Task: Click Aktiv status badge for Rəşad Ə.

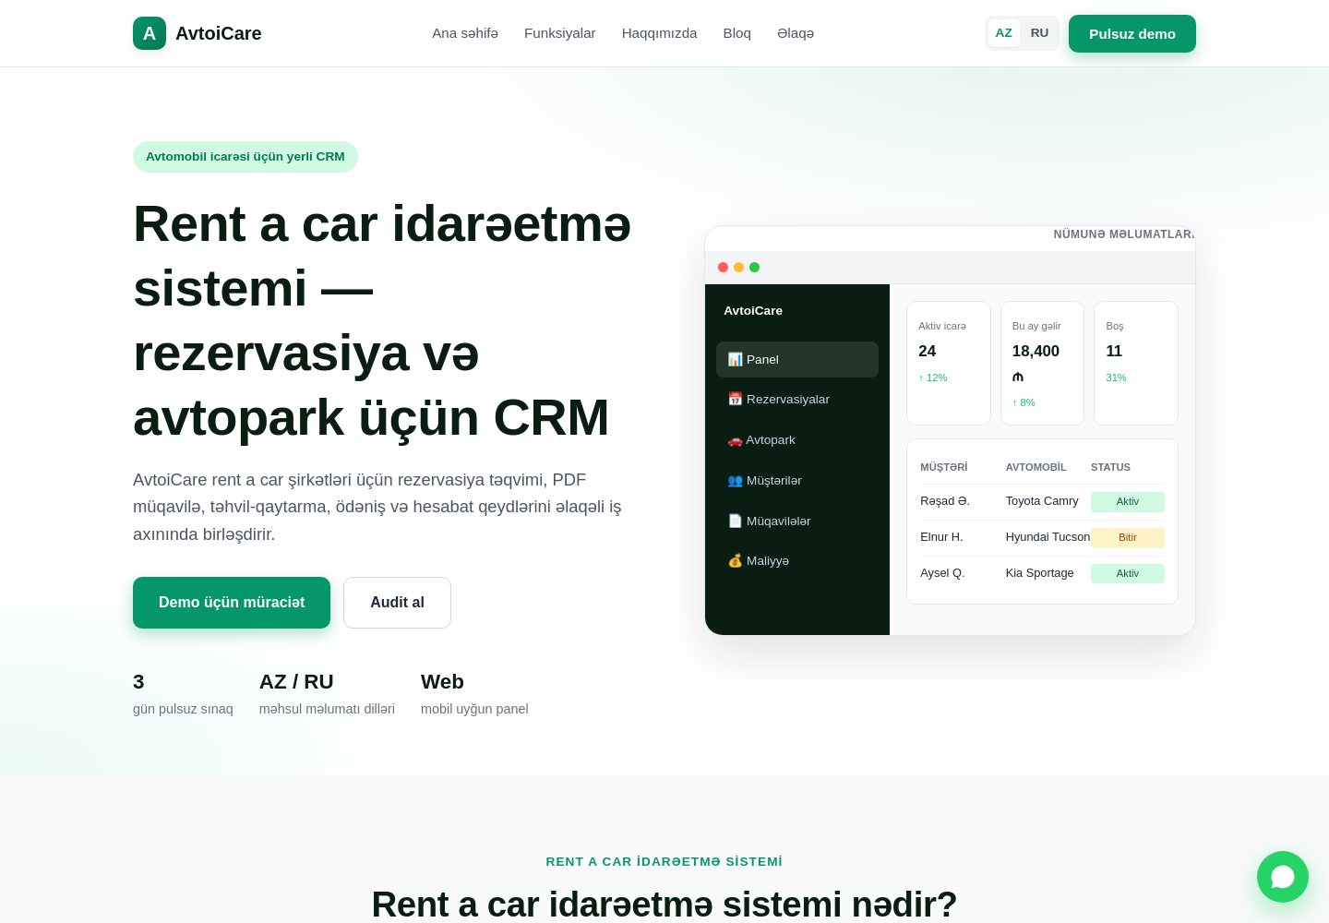Action: click(x=1128, y=502)
